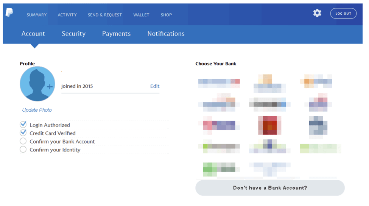Navigate to Shop

click(166, 15)
